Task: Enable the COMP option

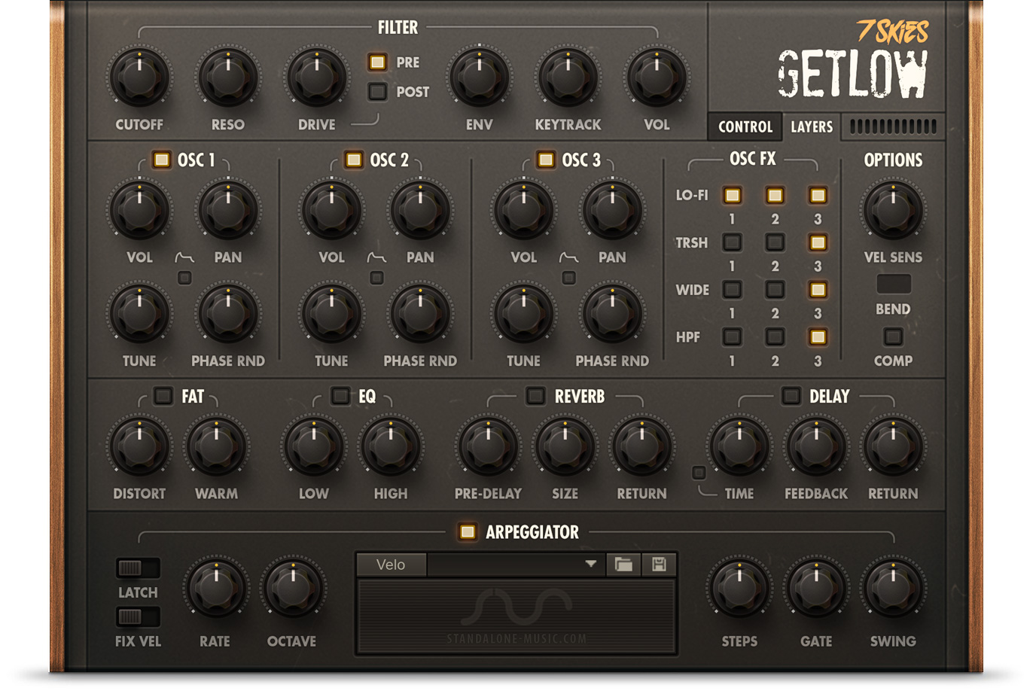Action: (x=893, y=336)
